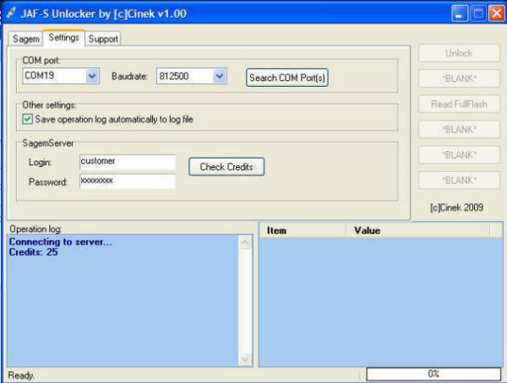Click the Read FullFlash button
The image size is (507, 383).
pos(459,105)
